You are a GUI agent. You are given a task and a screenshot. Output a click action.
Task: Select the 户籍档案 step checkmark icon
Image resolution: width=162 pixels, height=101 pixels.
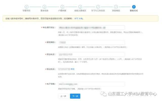(62, 7)
